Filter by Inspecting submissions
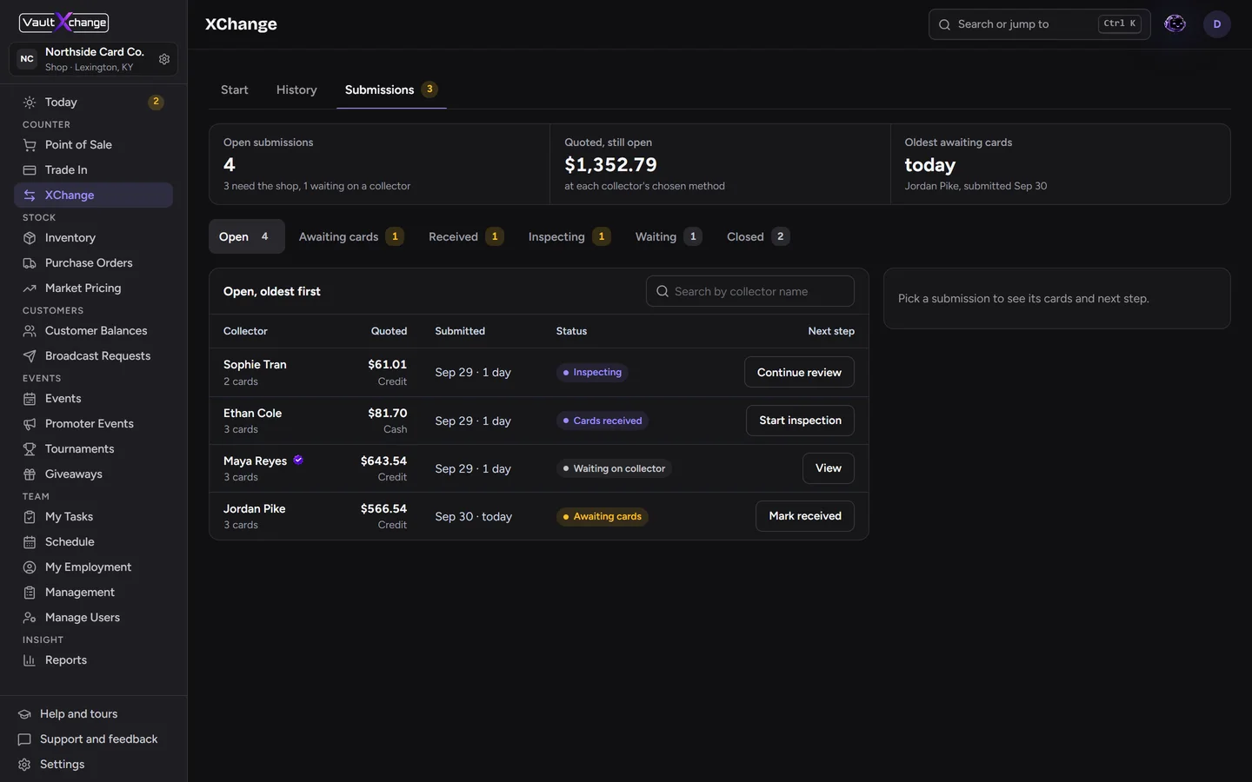 click(x=569, y=236)
